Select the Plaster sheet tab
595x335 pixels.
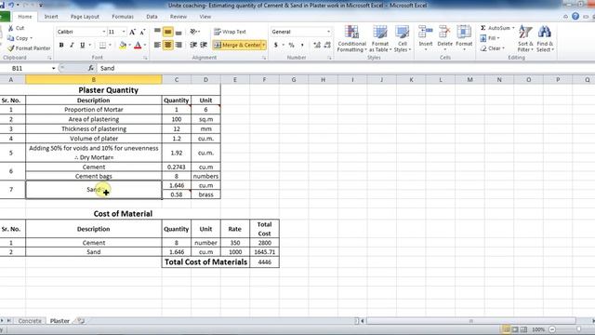[x=59, y=321]
